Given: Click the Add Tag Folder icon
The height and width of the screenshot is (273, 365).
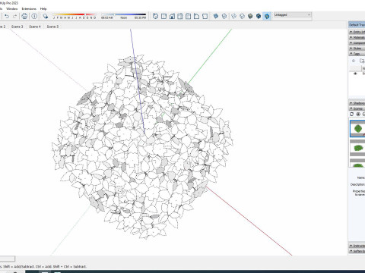Looking at the screenshot, I should (x=362, y=61).
